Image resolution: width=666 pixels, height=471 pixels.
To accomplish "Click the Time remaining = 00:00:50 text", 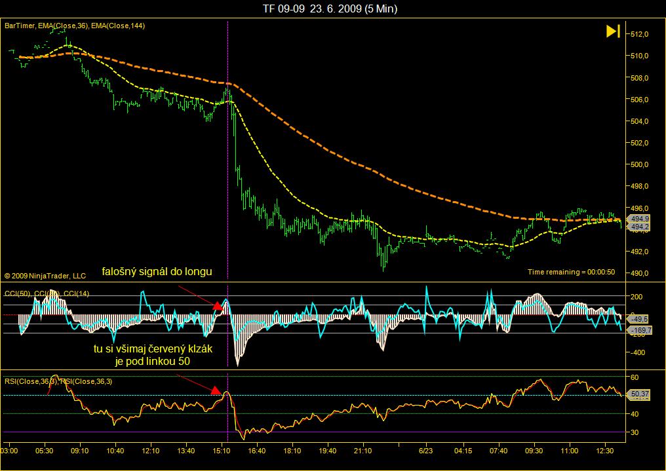I will pyautogui.click(x=571, y=272).
